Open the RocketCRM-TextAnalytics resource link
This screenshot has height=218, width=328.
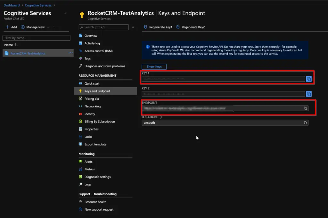pyautogui.click(x=28, y=53)
